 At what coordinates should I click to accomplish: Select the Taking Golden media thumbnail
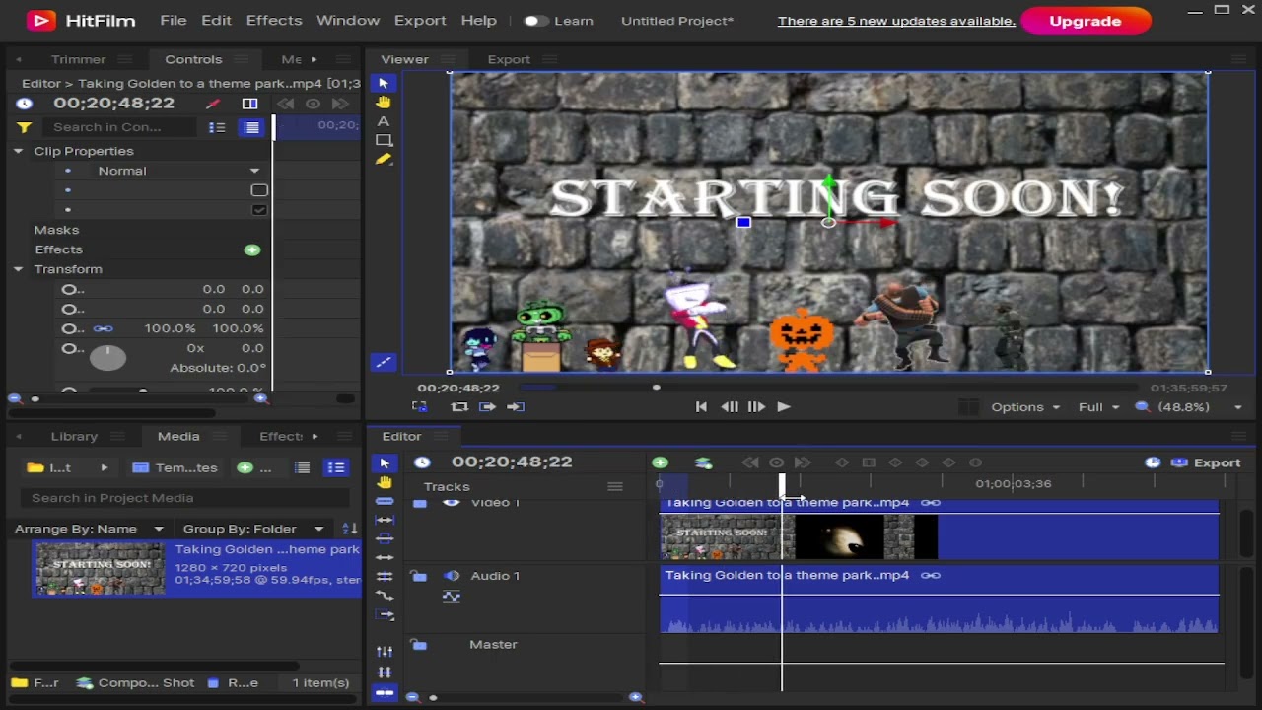click(100, 568)
